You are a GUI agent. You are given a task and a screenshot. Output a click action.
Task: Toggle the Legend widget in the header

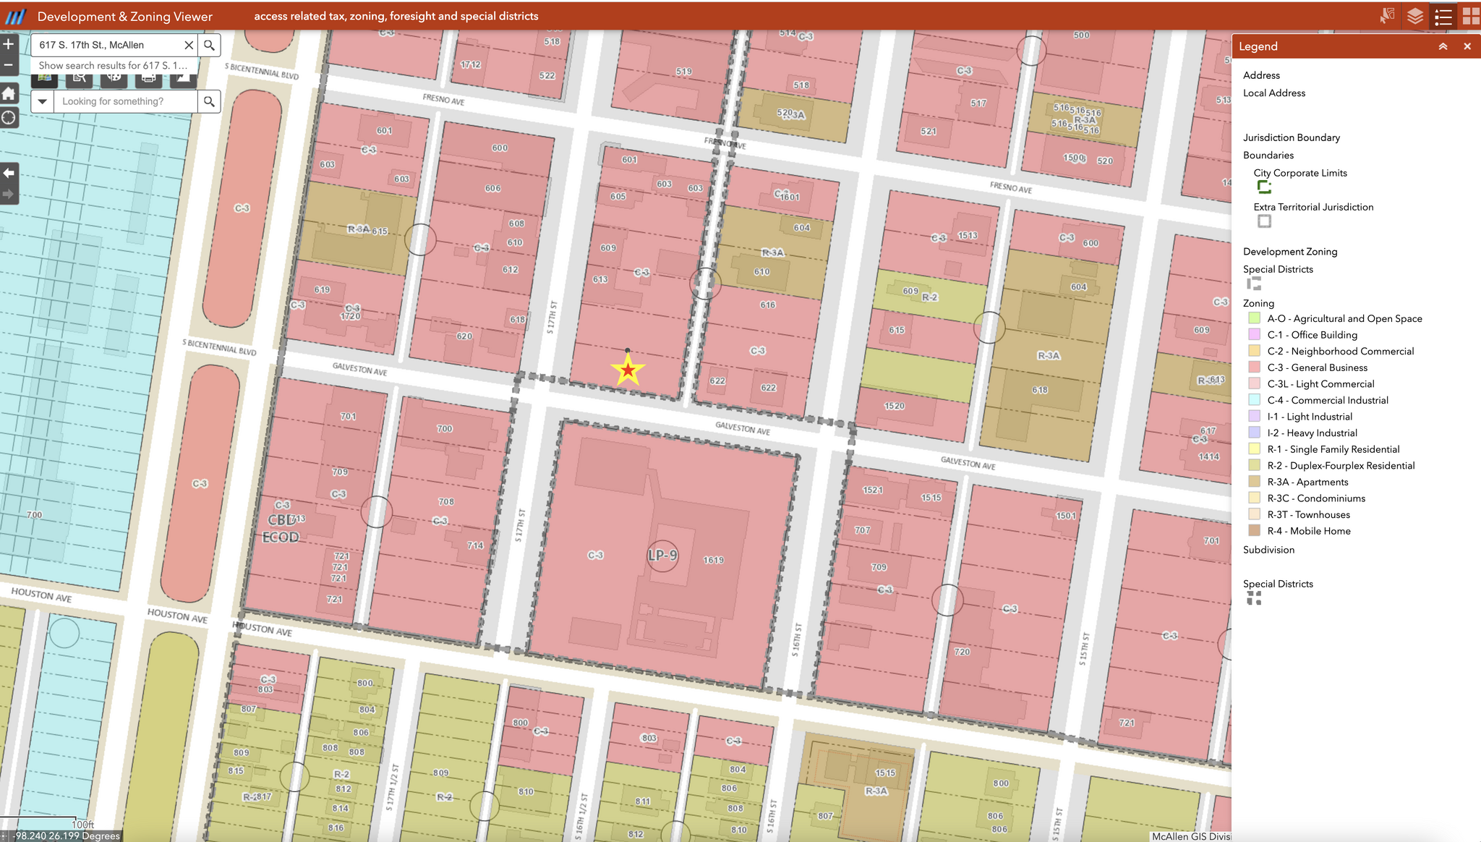coord(1443,16)
